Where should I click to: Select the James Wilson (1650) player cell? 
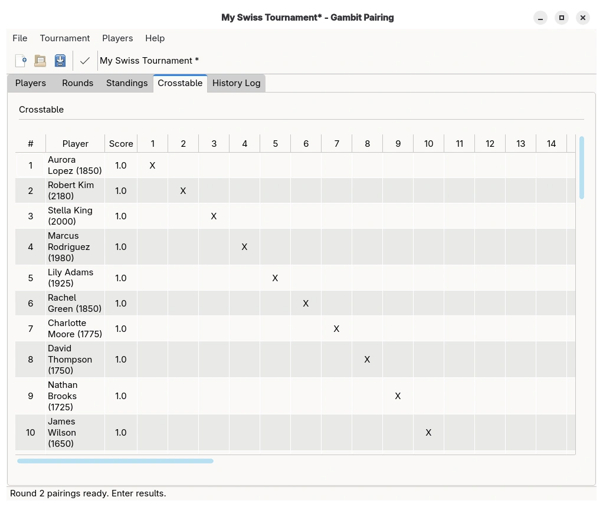(x=75, y=433)
